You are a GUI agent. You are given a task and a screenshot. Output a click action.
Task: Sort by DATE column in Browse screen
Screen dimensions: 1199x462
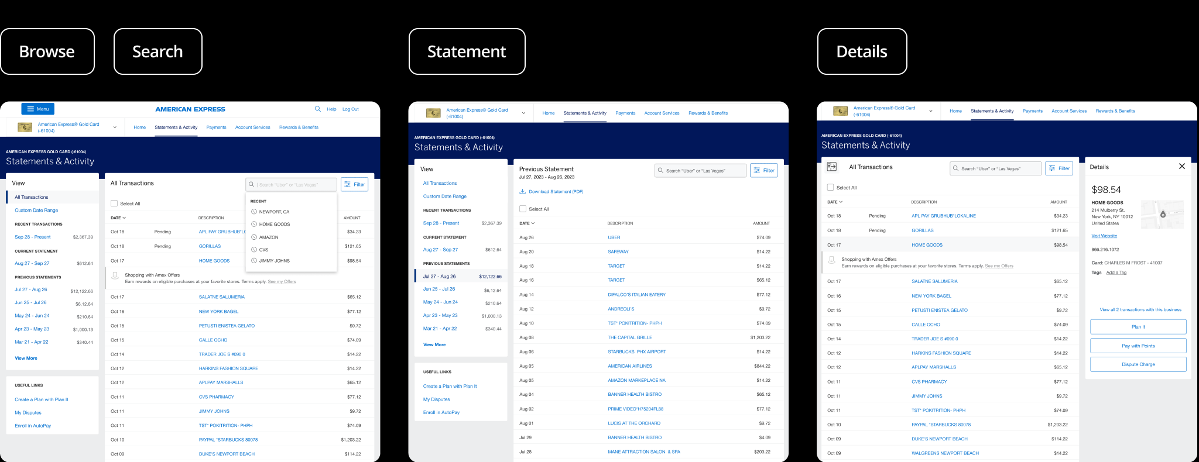[x=118, y=218]
